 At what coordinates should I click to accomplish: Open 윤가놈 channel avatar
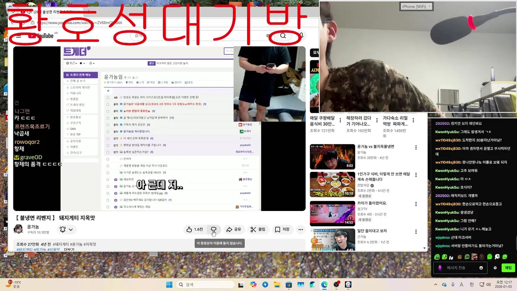[19, 230]
